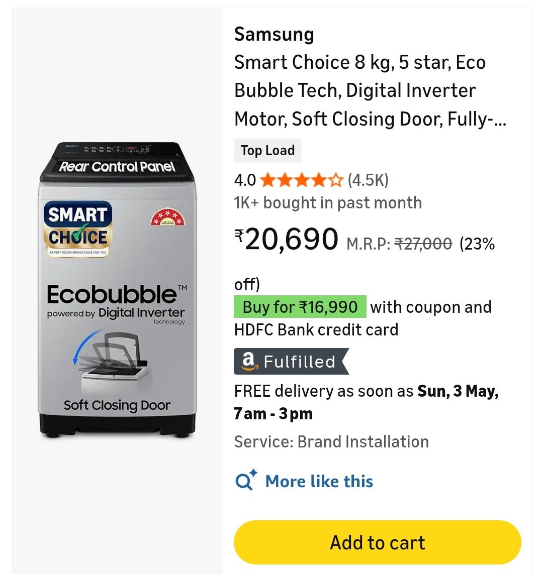
Task: Click the Smart Choice badge on the product image
Action: (x=77, y=229)
